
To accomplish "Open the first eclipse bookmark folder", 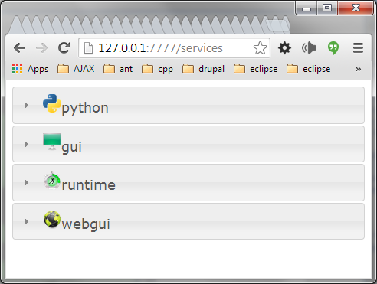I will 255,69.
